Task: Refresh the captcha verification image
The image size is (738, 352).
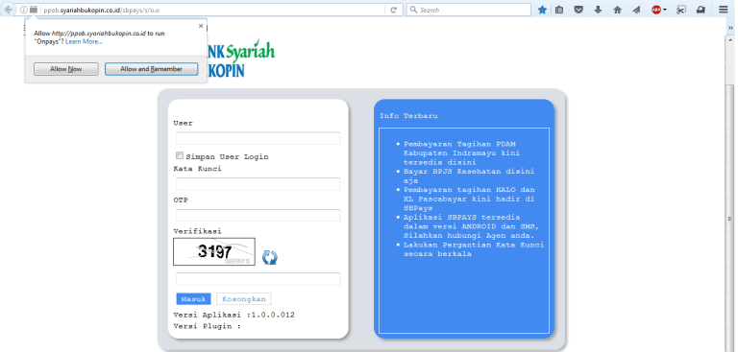Action: [x=270, y=258]
